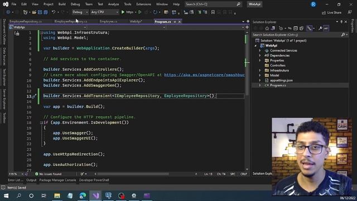Screen dimensions: 357x201
Task: Open the Debug menu
Action: (x=75, y=4)
